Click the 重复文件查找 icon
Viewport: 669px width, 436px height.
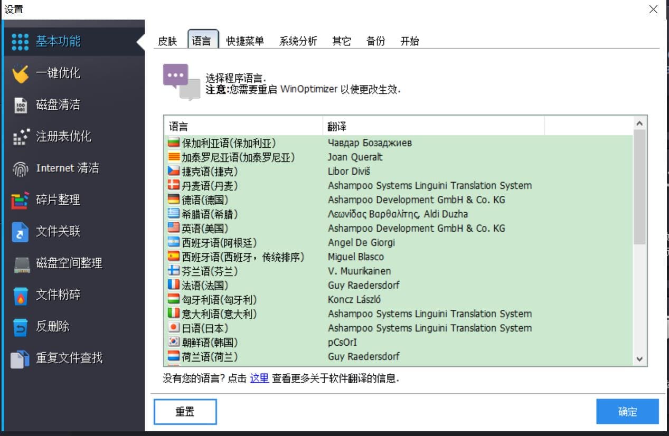20,358
